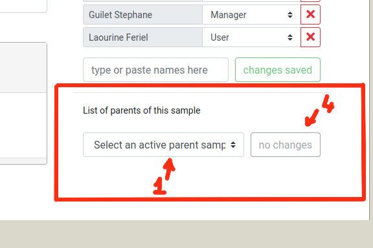Open the 'Select an active parent sample' dropdown
373x248 pixels.
coord(163,145)
